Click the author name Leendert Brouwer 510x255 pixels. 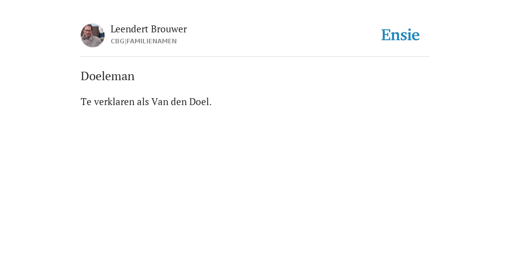pyautogui.click(x=148, y=29)
